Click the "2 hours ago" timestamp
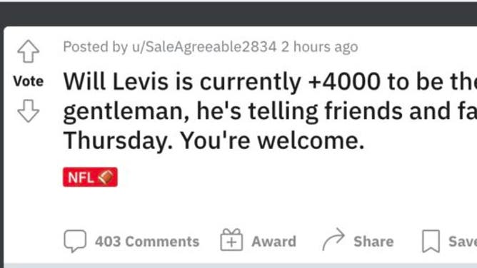The height and width of the screenshot is (268, 477). [x=319, y=47]
